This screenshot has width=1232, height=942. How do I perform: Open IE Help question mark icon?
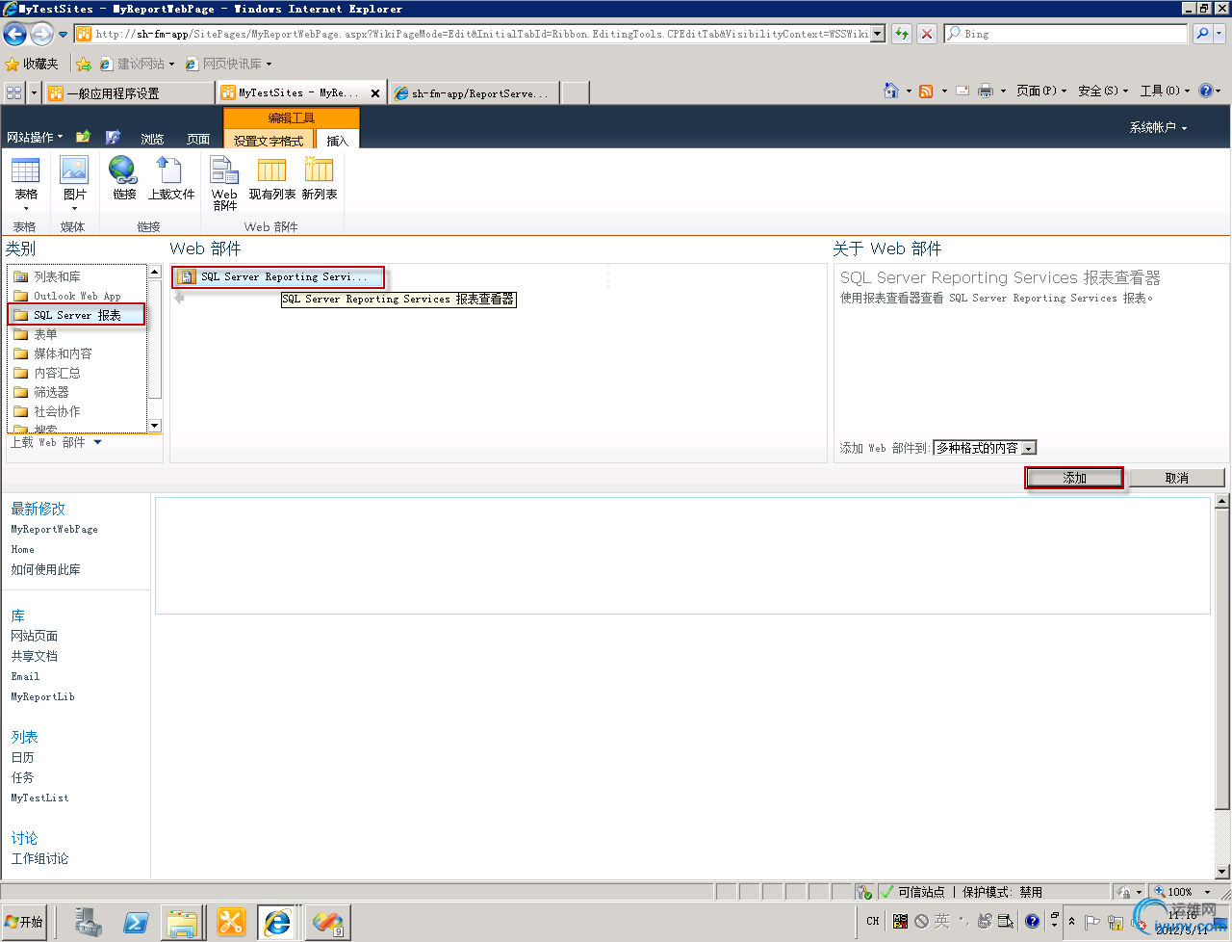click(1207, 91)
